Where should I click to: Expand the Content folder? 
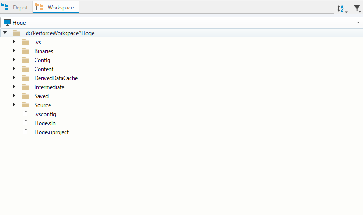point(13,69)
